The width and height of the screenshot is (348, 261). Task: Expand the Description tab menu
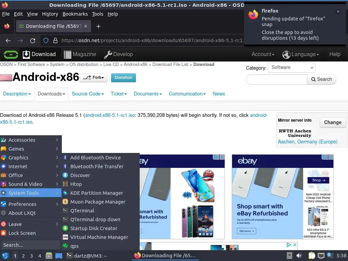coord(17,94)
